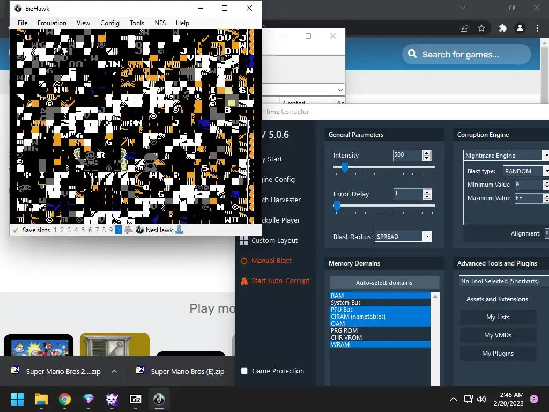Open the Chrome profile icon
The image size is (549, 412).
pyautogui.click(x=520, y=28)
